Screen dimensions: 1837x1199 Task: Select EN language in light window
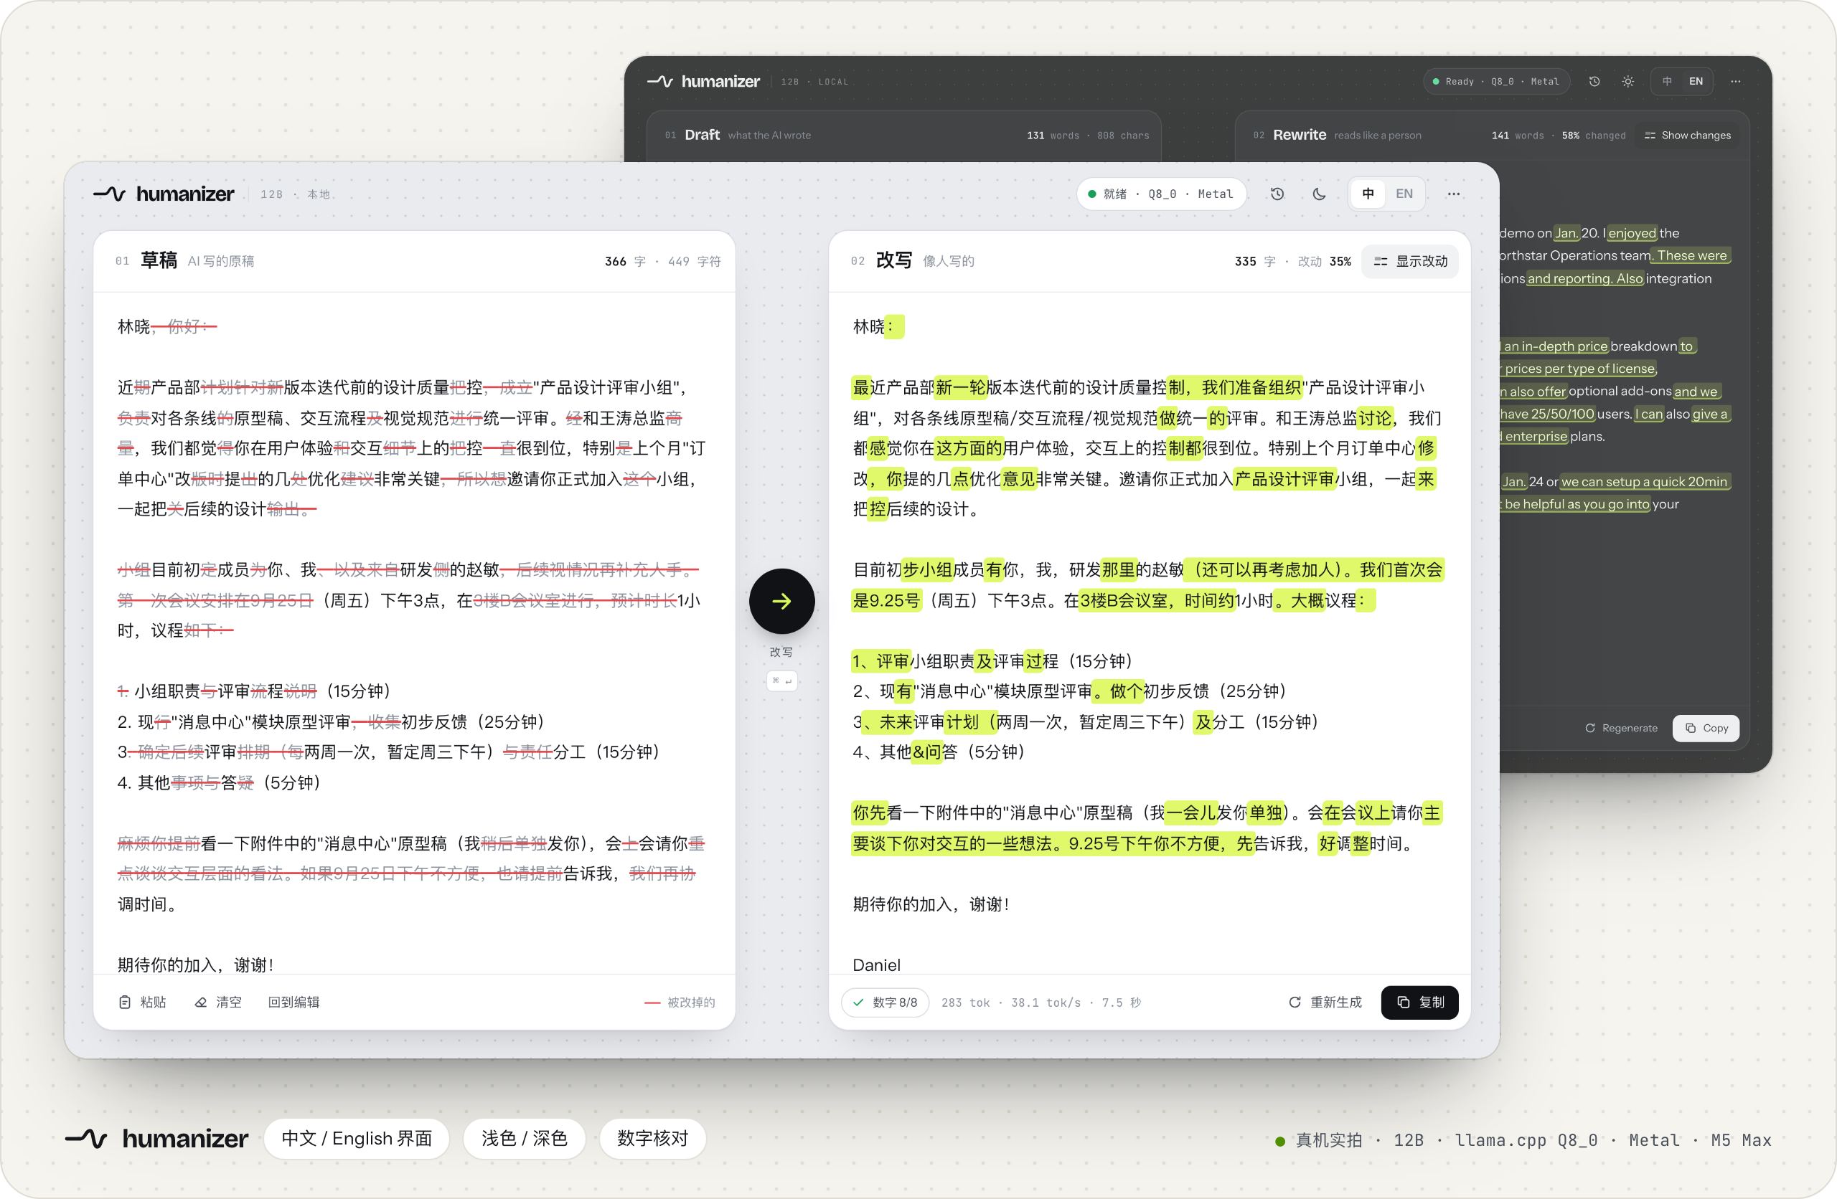[x=1404, y=194]
